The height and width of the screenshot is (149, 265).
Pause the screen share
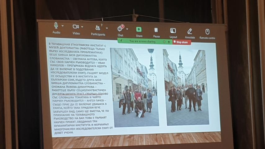coord(156,30)
